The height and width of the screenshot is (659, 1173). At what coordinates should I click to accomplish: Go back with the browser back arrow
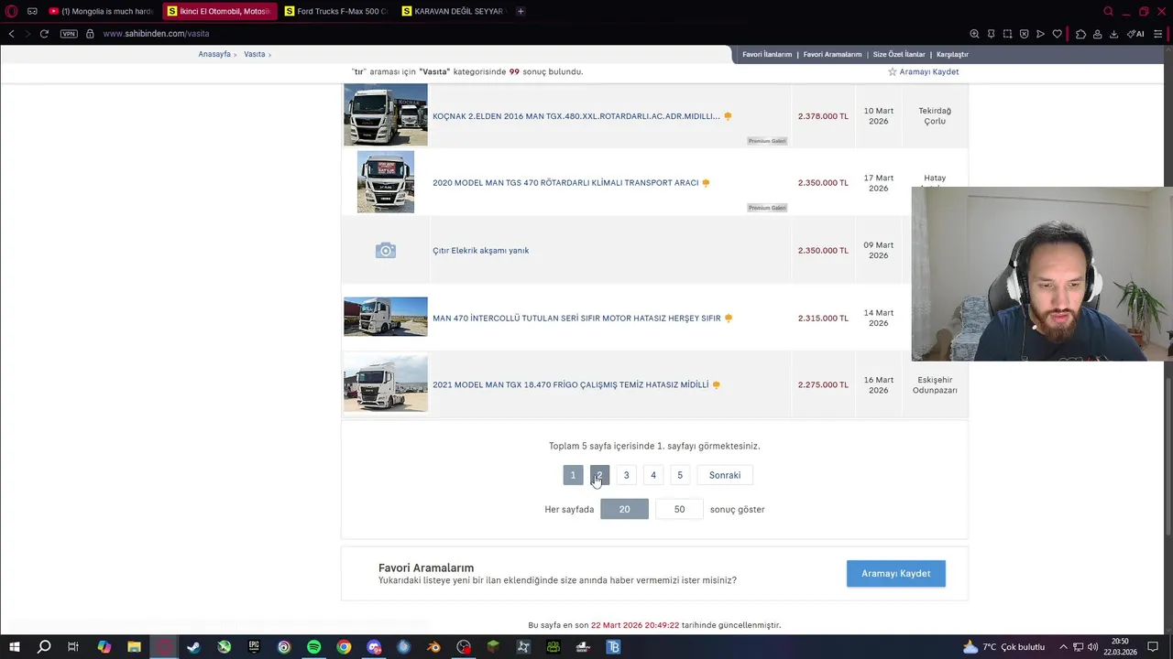coord(11,34)
